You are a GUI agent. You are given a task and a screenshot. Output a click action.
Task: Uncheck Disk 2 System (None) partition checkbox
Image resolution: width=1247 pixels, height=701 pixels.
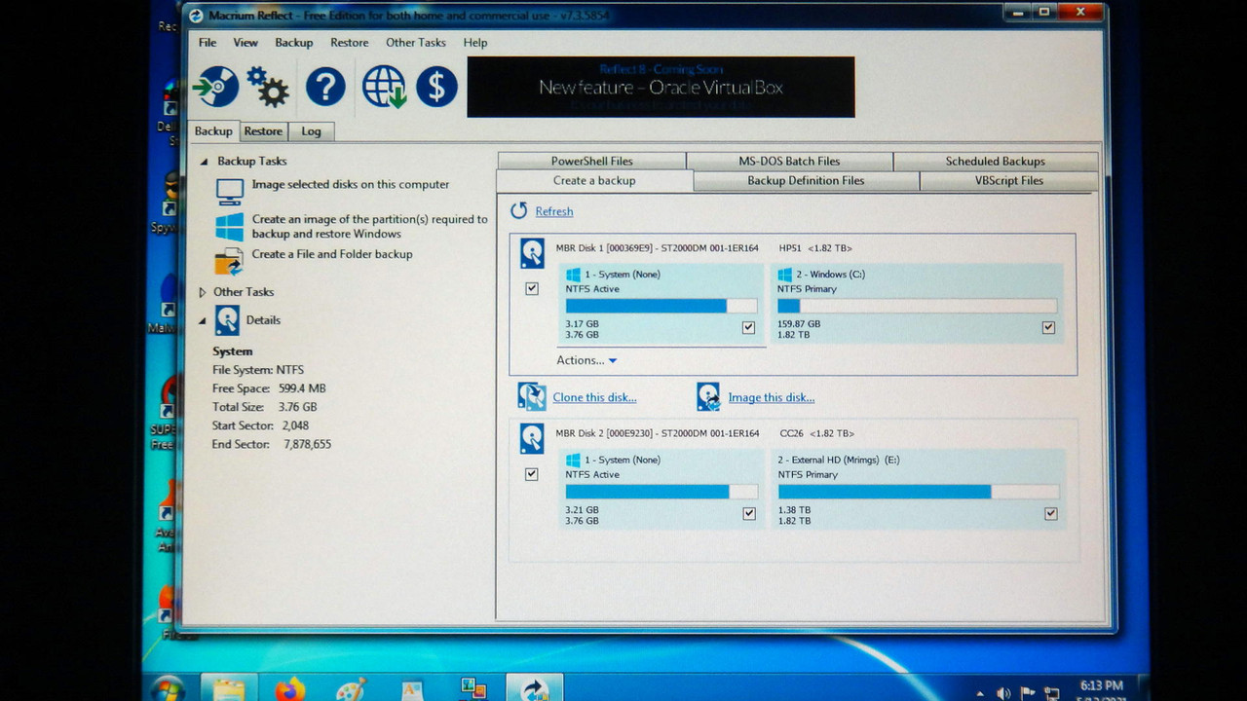tap(749, 513)
